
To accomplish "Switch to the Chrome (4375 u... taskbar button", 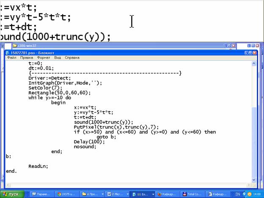I will click(67, 194).
